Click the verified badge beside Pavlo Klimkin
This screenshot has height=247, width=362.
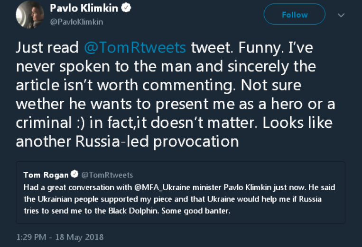(127, 8)
